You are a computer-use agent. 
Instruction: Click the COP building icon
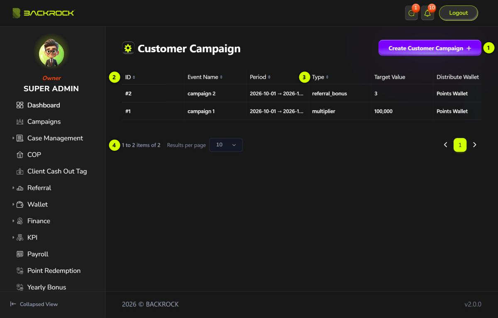[20, 155]
